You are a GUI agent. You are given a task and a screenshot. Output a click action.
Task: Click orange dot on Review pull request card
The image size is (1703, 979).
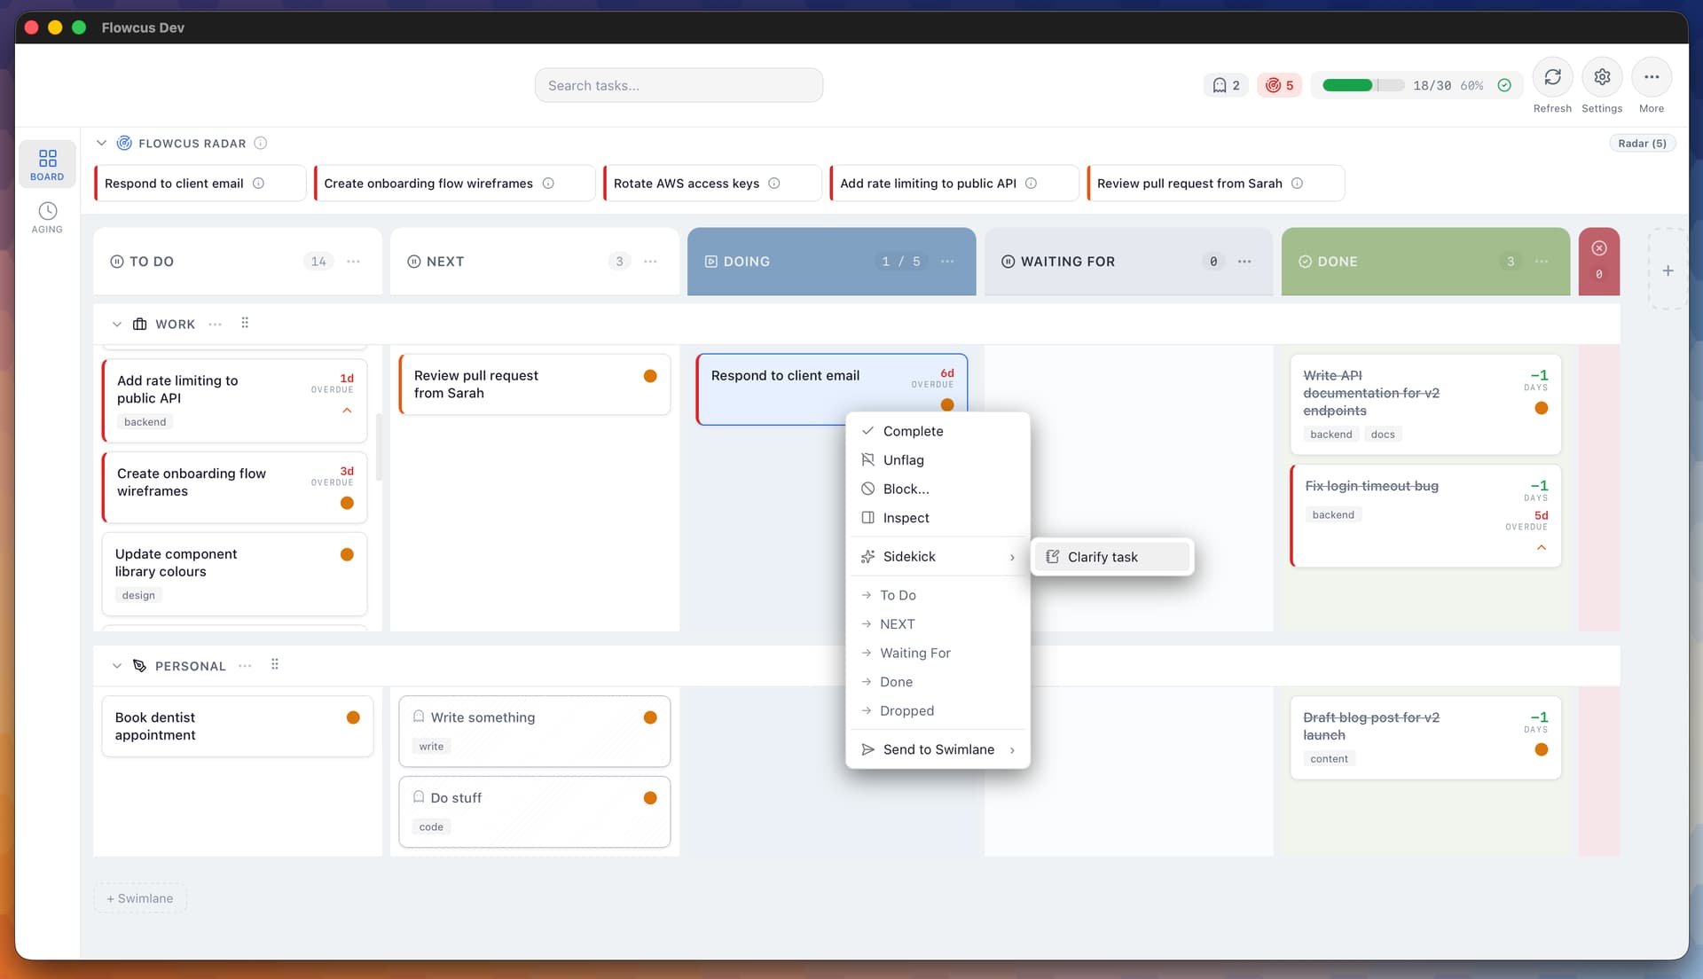(x=650, y=376)
